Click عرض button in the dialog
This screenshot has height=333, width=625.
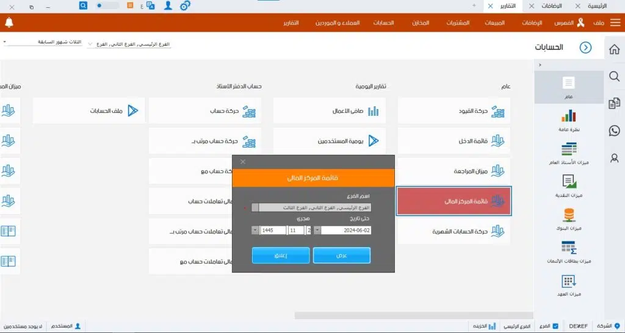(x=342, y=256)
